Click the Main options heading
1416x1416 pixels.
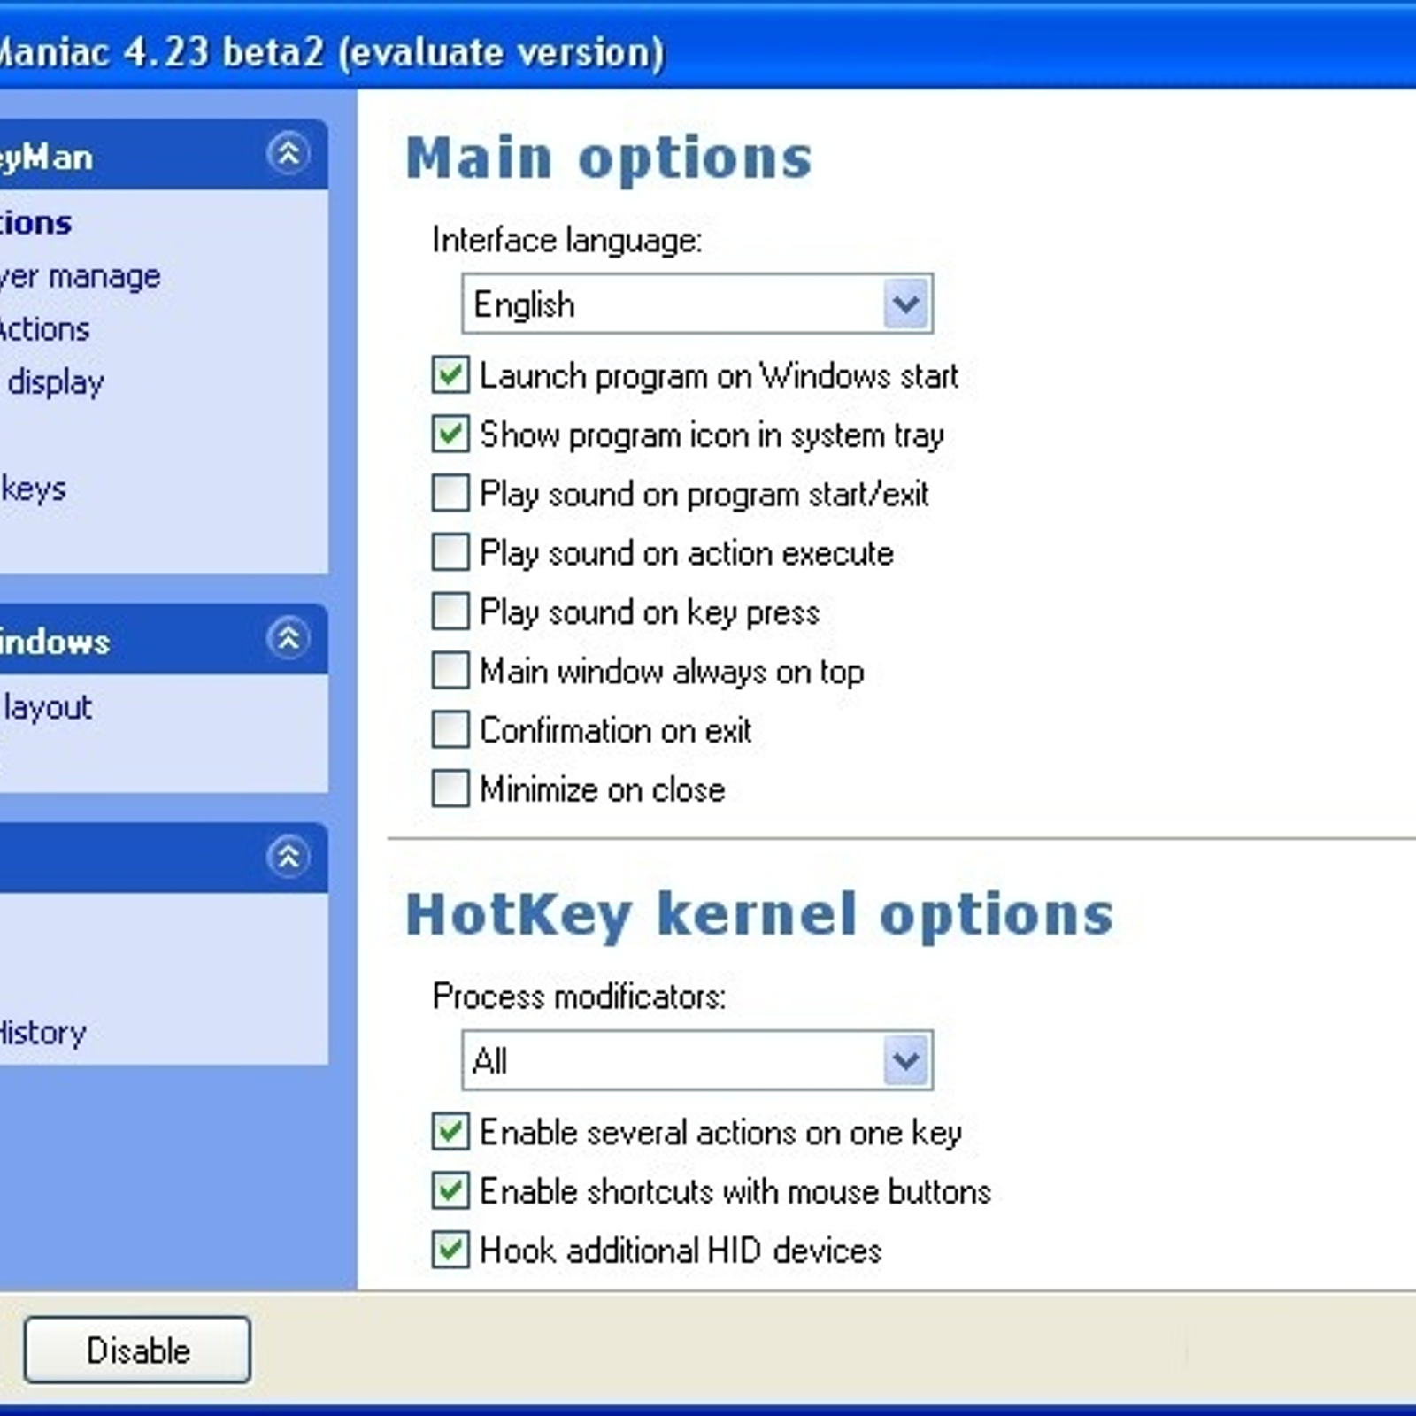point(609,159)
